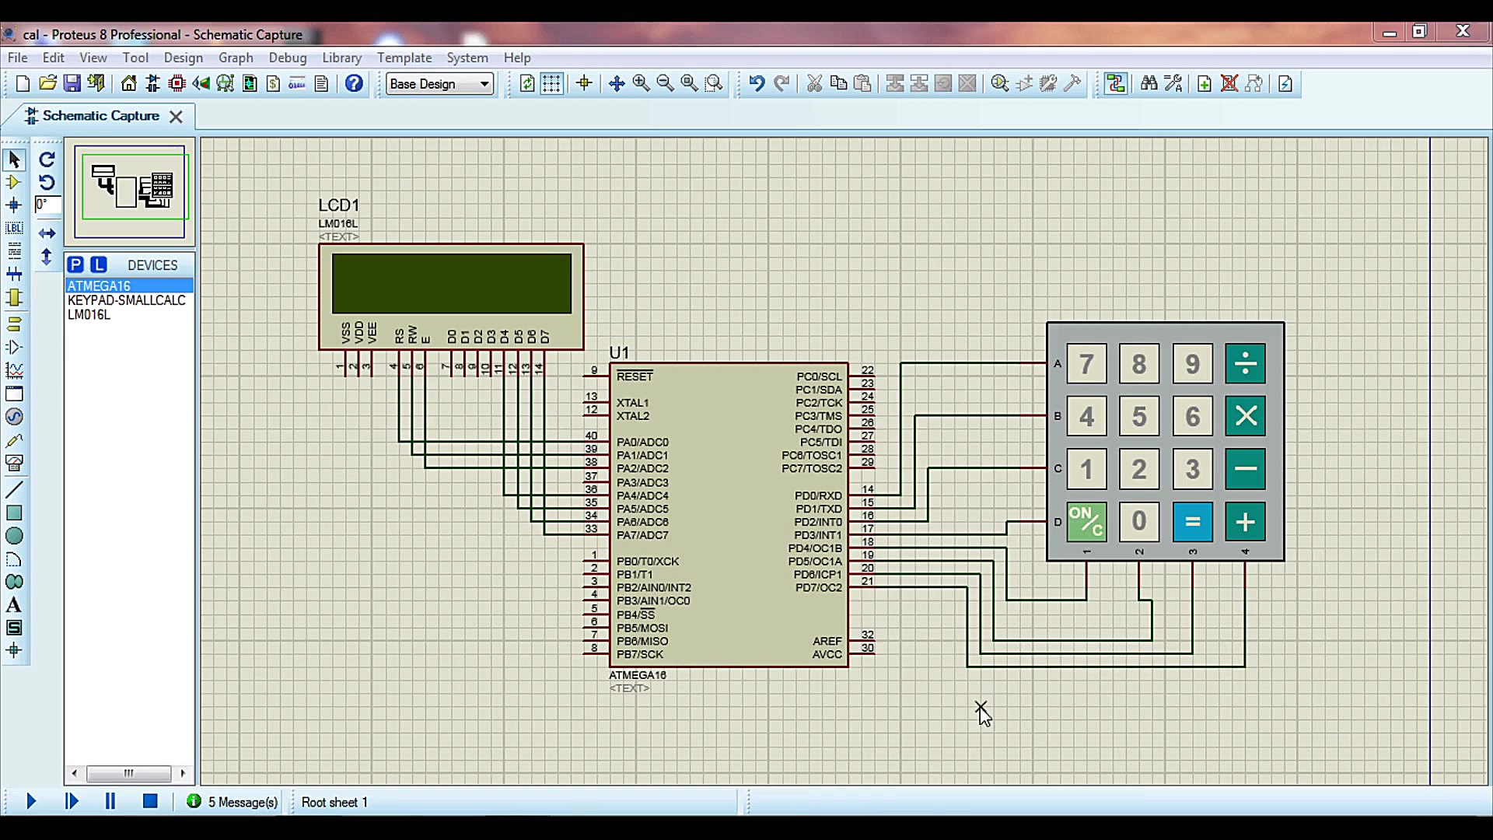Open the Debug menu
This screenshot has height=840, width=1493.
(x=288, y=58)
